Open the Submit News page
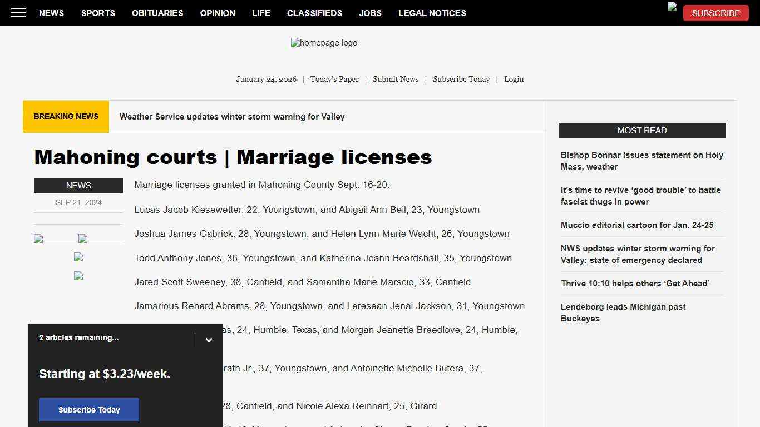Image resolution: width=760 pixels, height=427 pixels. click(396, 79)
